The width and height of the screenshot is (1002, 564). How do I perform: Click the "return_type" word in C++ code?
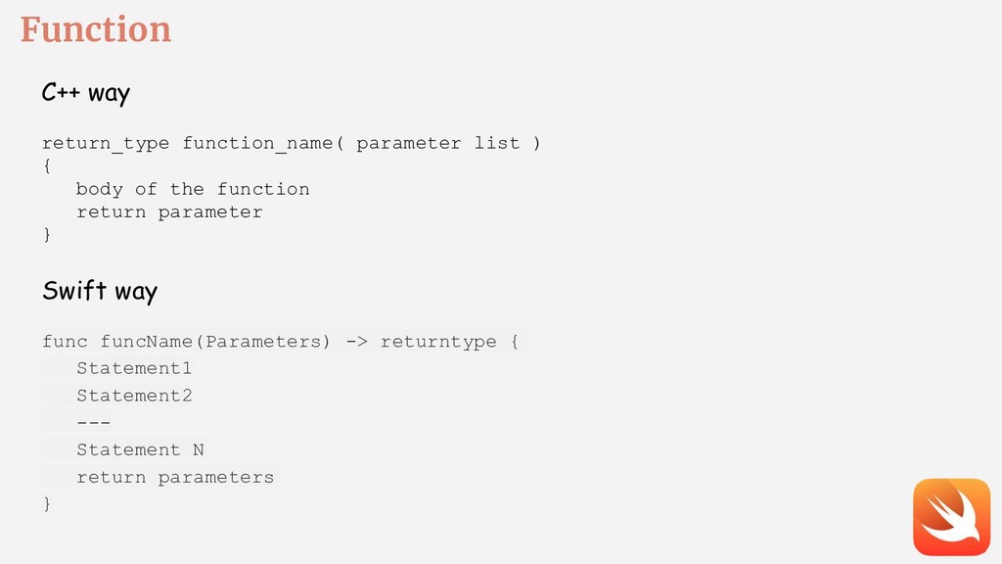[106, 143]
